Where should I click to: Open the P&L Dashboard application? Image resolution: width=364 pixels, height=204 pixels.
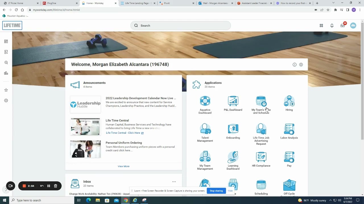(233, 103)
